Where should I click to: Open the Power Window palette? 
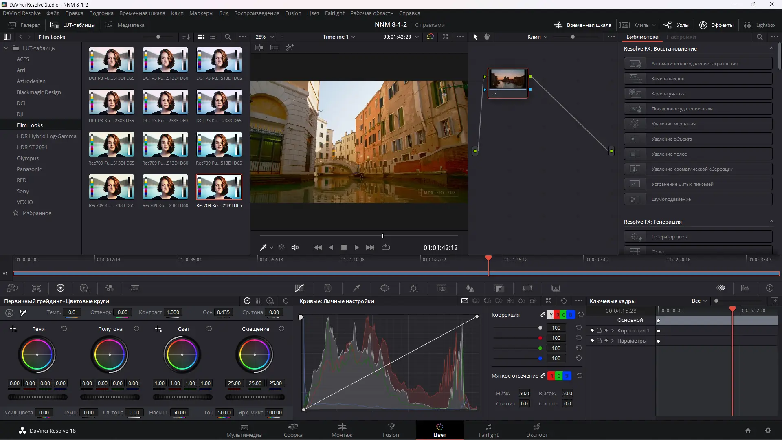coord(385,288)
